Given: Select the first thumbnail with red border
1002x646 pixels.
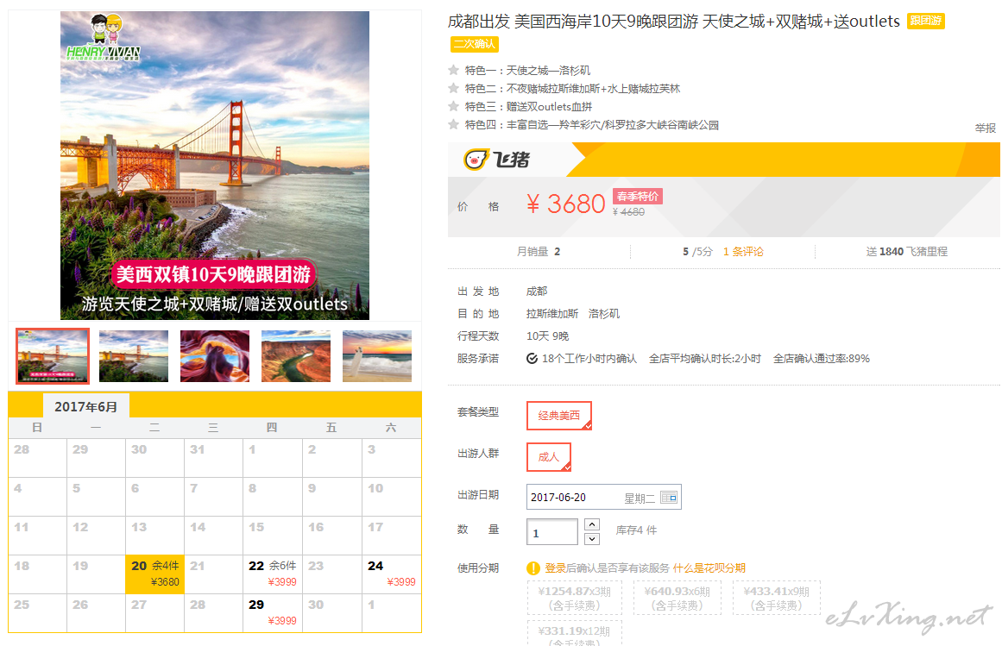Looking at the screenshot, I should point(53,356).
